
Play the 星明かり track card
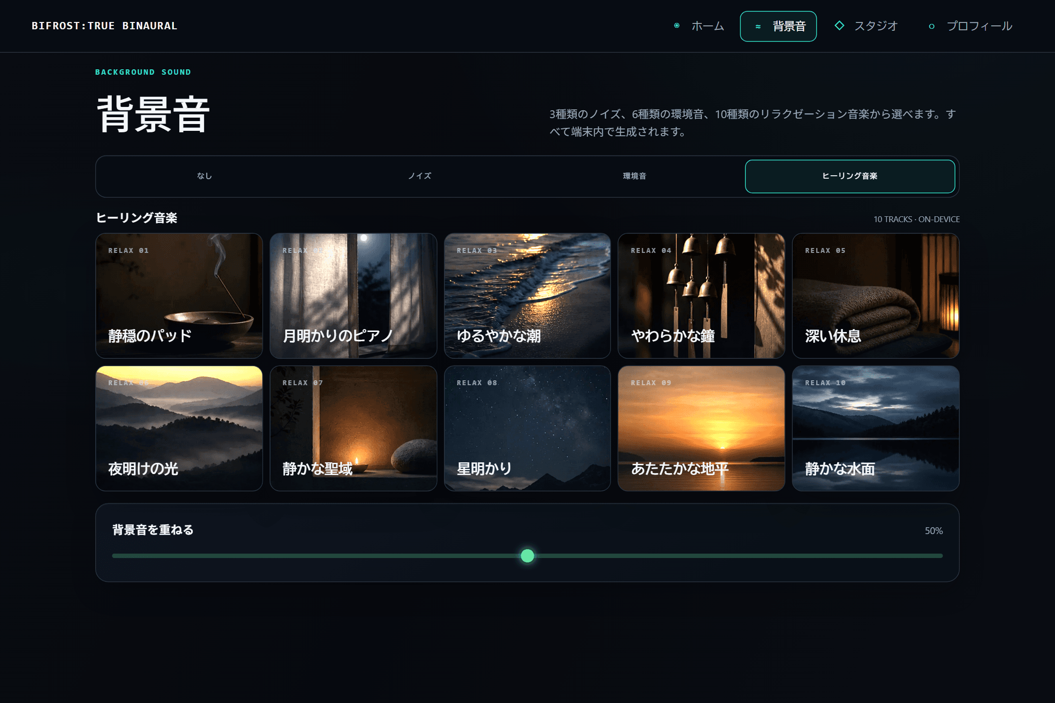point(527,429)
